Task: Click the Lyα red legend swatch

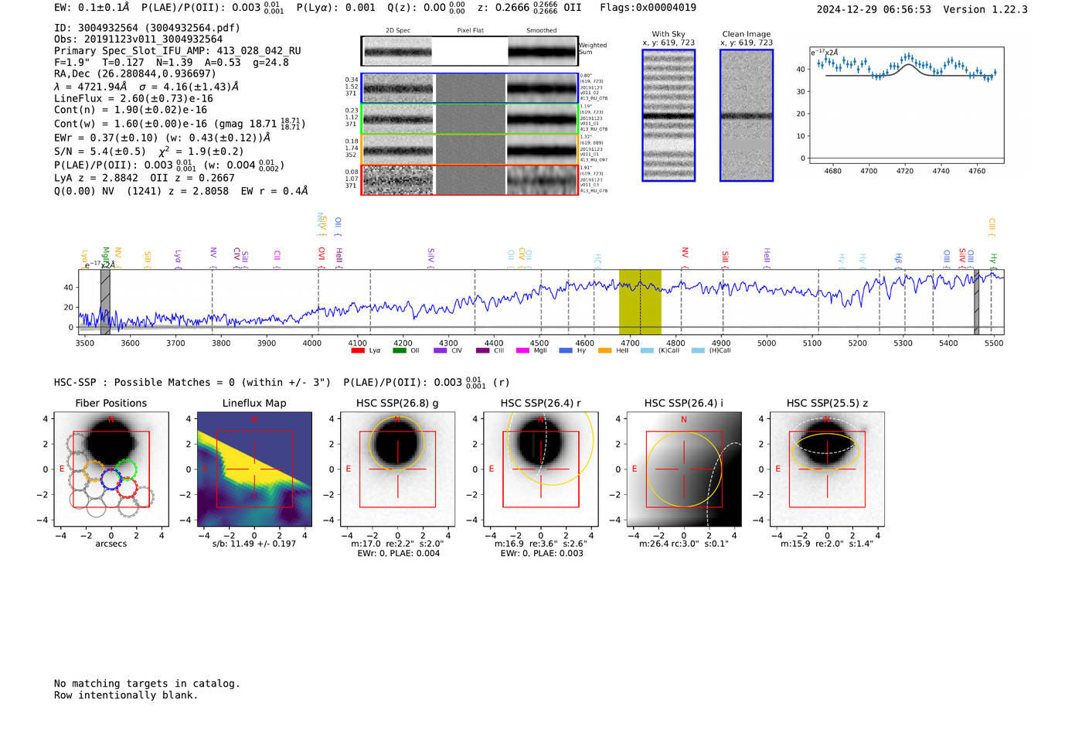Action: [x=357, y=350]
